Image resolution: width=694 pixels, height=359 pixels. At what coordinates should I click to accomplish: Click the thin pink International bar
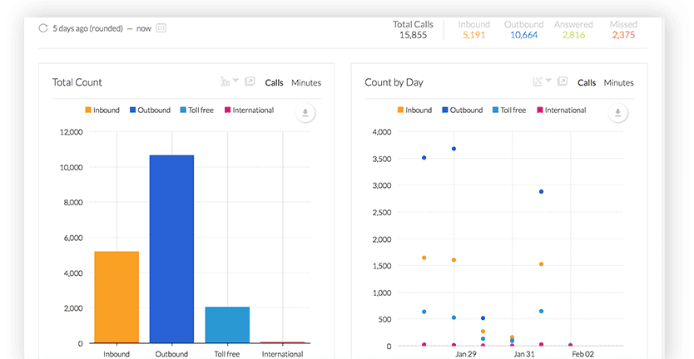click(282, 342)
